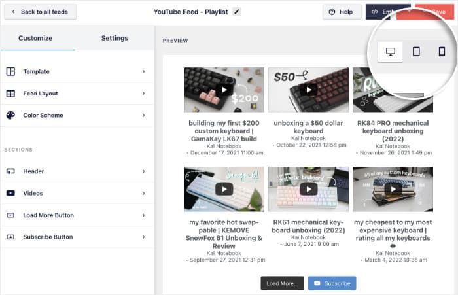Switch preview to mobile phone view icon
The height and width of the screenshot is (295, 458).
click(x=442, y=52)
